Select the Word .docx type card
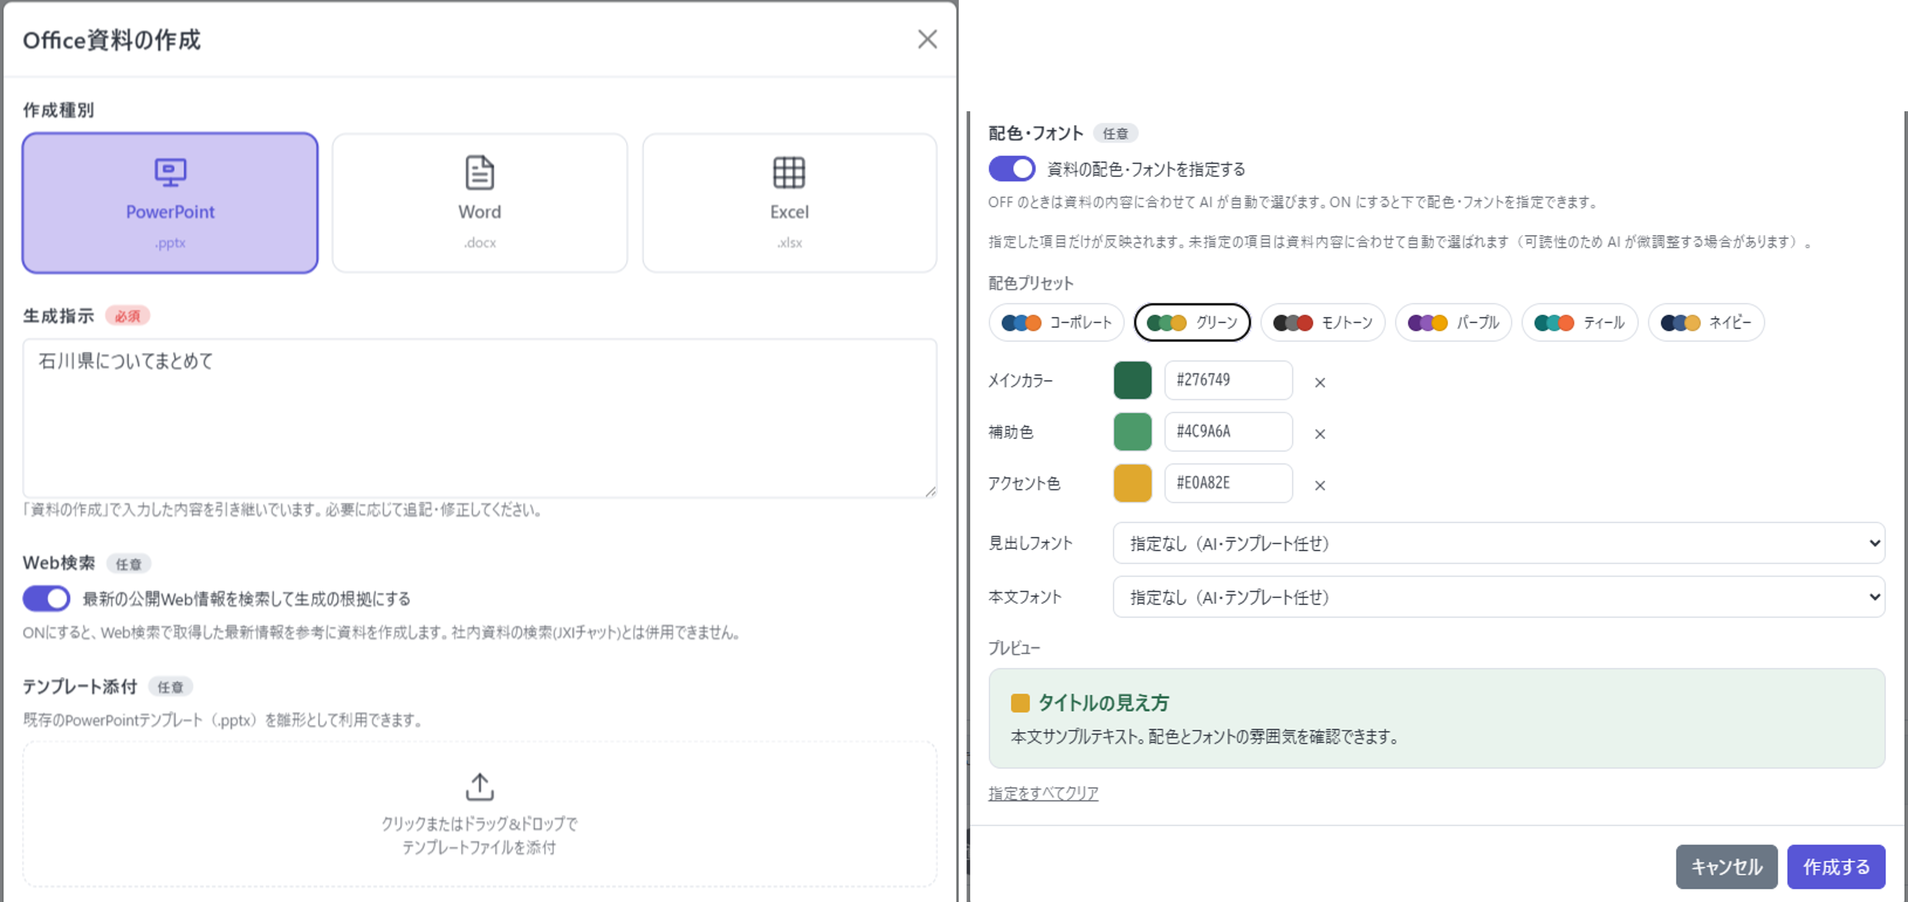 [x=479, y=203]
